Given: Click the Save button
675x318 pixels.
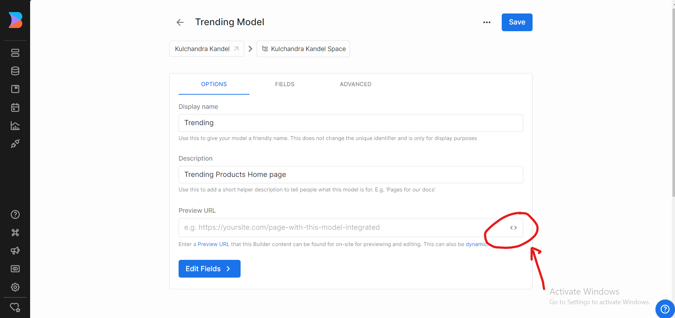Looking at the screenshot, I should click(517, 22).
